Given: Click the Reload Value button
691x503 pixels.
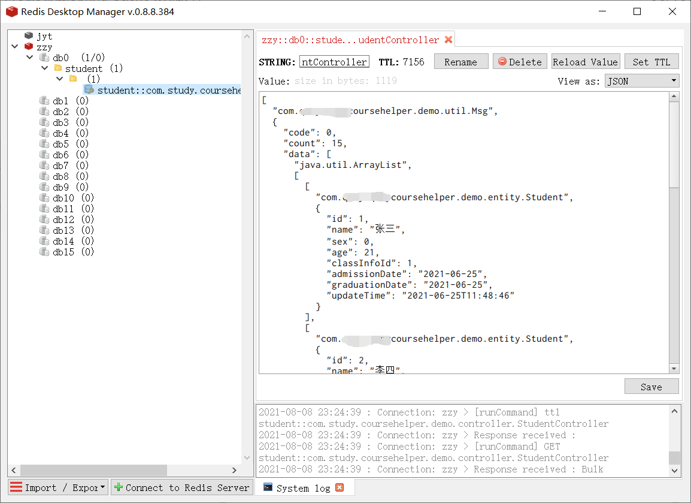Looking at the screenshot, I should (x=586, y=62).
